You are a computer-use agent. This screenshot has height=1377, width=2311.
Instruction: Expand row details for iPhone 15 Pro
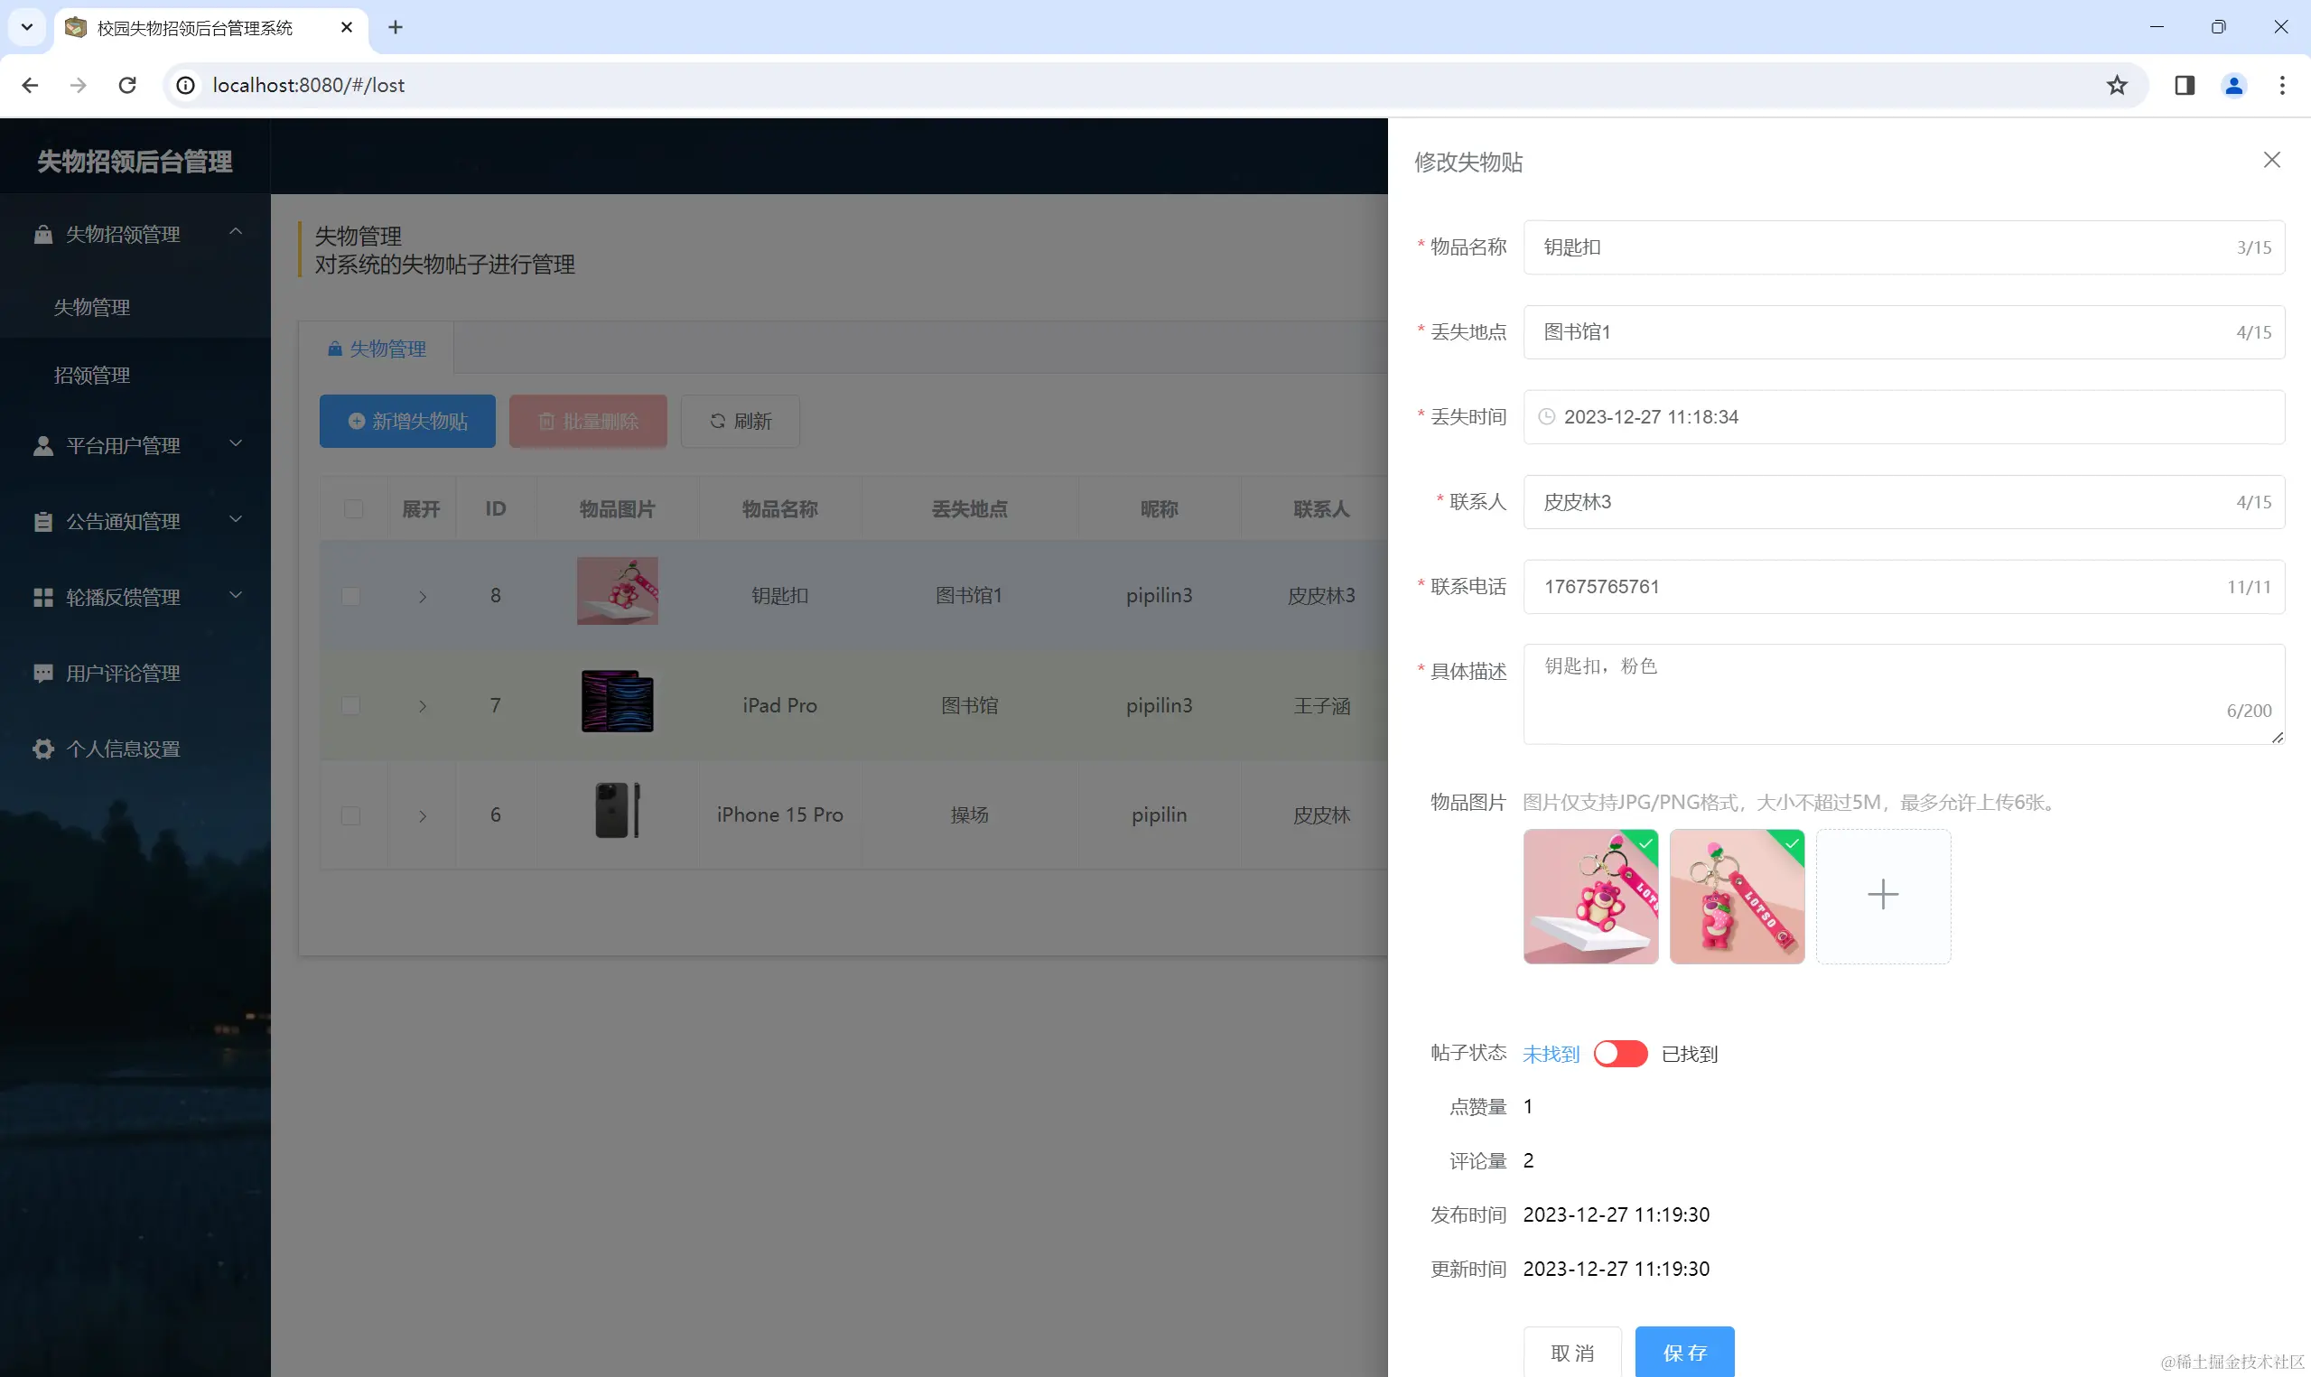click(422, 815)
